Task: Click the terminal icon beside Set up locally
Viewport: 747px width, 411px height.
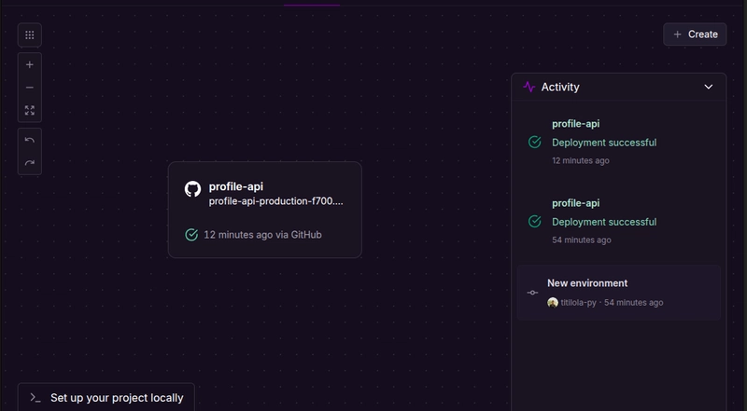Action: coord(35,397)
